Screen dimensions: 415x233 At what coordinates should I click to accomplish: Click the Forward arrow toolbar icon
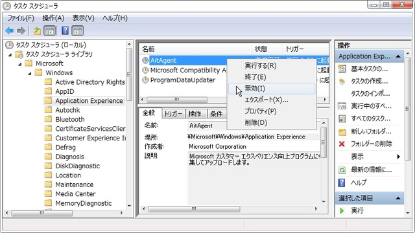pos(21,31)
